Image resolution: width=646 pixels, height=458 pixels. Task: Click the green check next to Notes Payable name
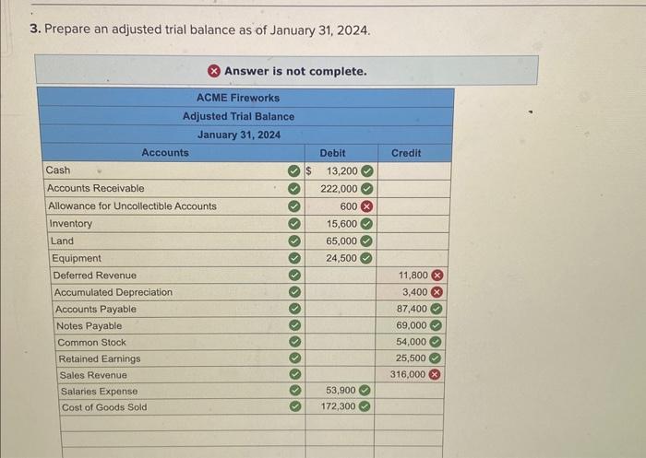293,325
